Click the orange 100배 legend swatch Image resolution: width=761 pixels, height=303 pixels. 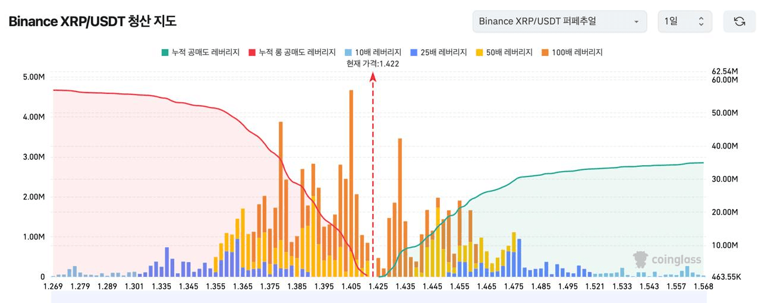(545, 52)
